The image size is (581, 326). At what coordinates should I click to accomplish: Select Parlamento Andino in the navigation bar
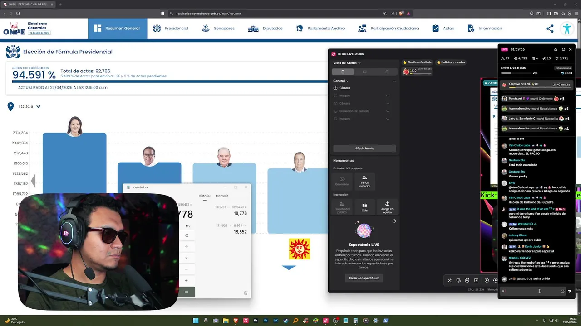320,28
